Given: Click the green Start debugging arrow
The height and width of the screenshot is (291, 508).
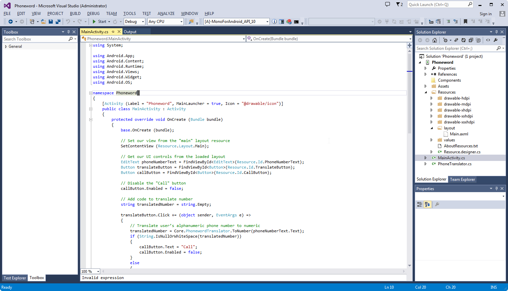Looking at the screenshot, I should (x=94, y=22).
